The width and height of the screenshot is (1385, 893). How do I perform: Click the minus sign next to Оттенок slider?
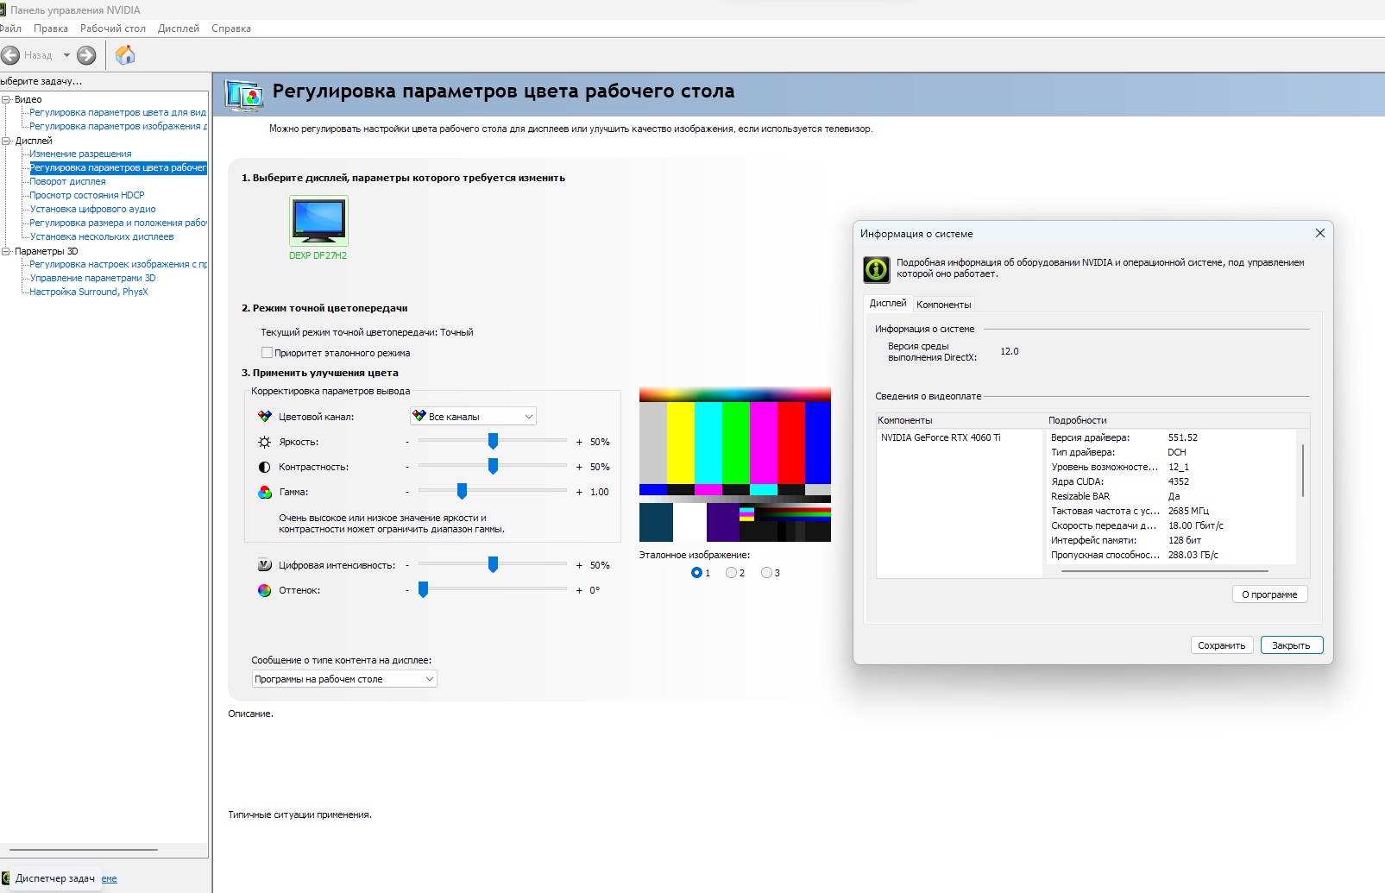(407, 590)
